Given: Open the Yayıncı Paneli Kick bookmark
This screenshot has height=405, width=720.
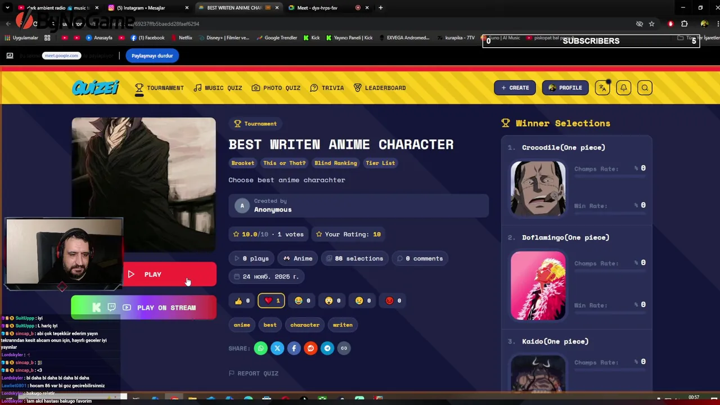Looking at the screenshot, I should pyautogui.click(x=349, y=38).
